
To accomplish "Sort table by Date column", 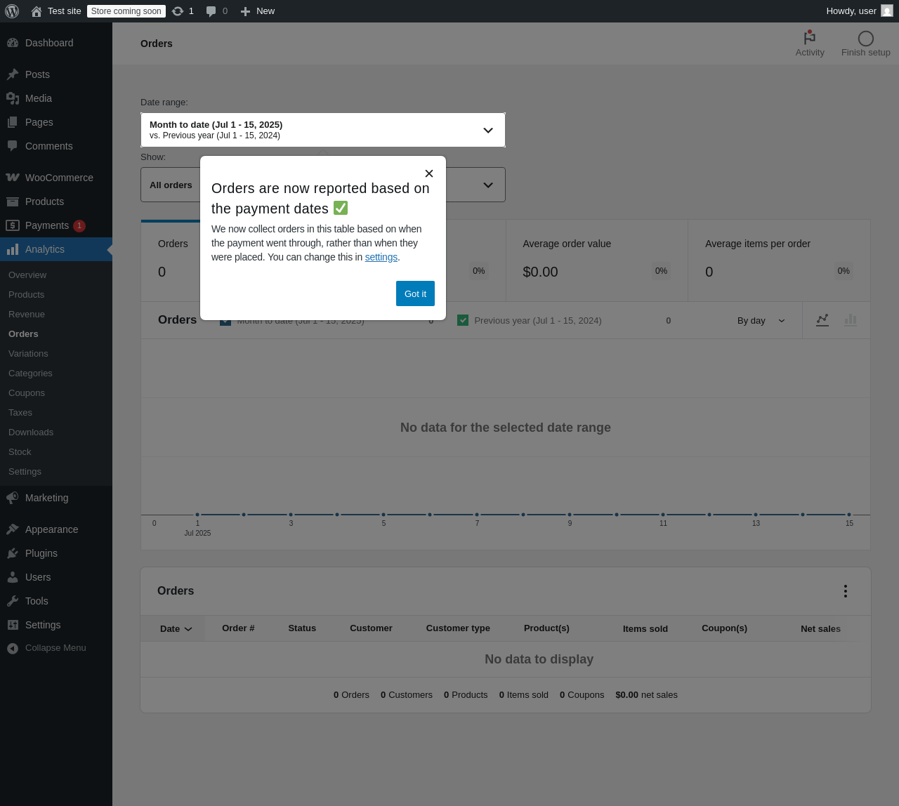I will pos(176,628).
